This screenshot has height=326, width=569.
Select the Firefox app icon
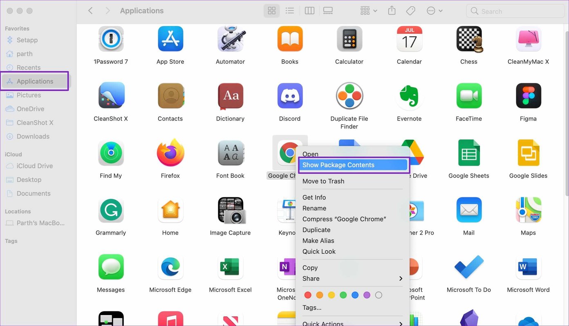coord(170,153)
